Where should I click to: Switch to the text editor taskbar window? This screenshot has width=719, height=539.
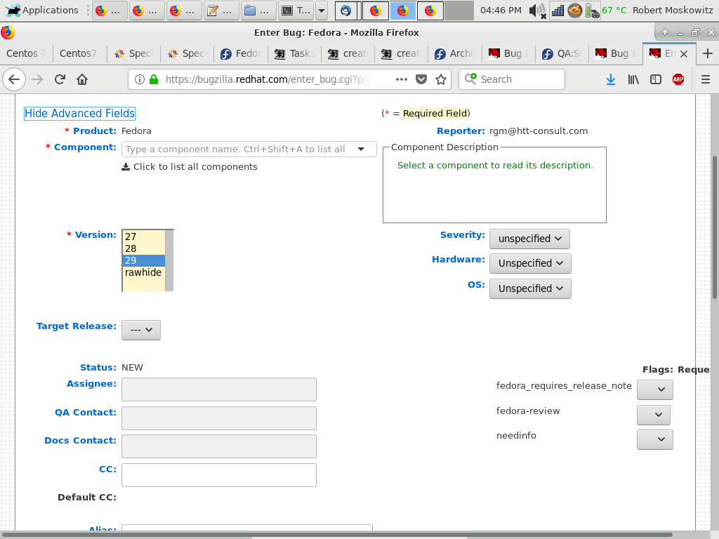click(x=220, y=10)
